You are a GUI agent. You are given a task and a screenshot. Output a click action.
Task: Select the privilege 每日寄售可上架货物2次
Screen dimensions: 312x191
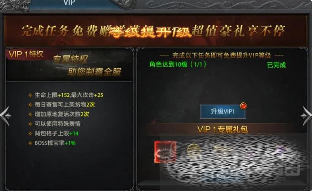coord(65,105)
